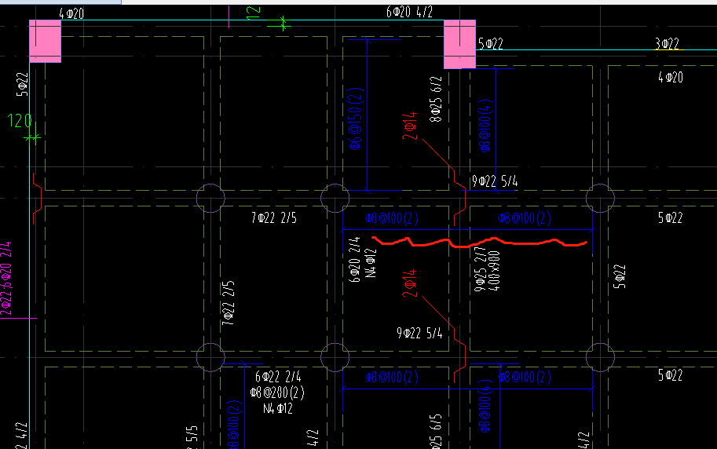The height and width of the screenshot is (449, 717).
Task: Click the red break symbol below green 120
Action: point(37,199)
